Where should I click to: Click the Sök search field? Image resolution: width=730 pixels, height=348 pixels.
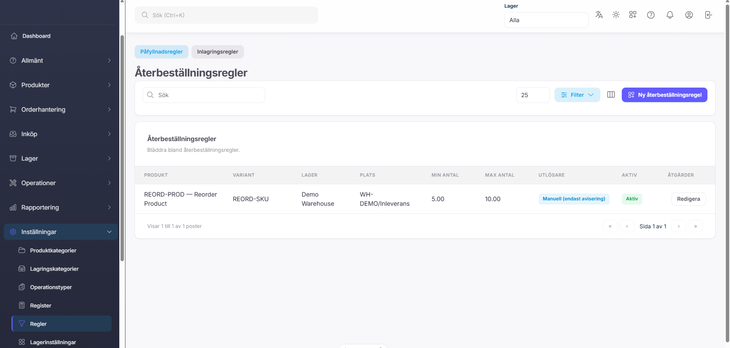point(204,94)
